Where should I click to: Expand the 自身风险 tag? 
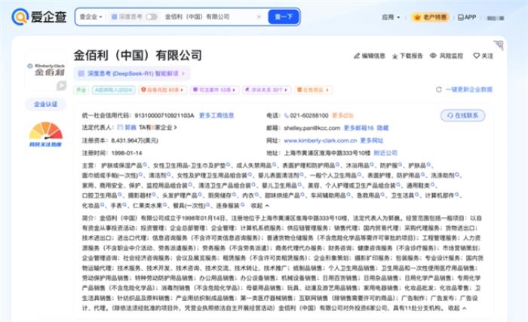pos(162,90)
